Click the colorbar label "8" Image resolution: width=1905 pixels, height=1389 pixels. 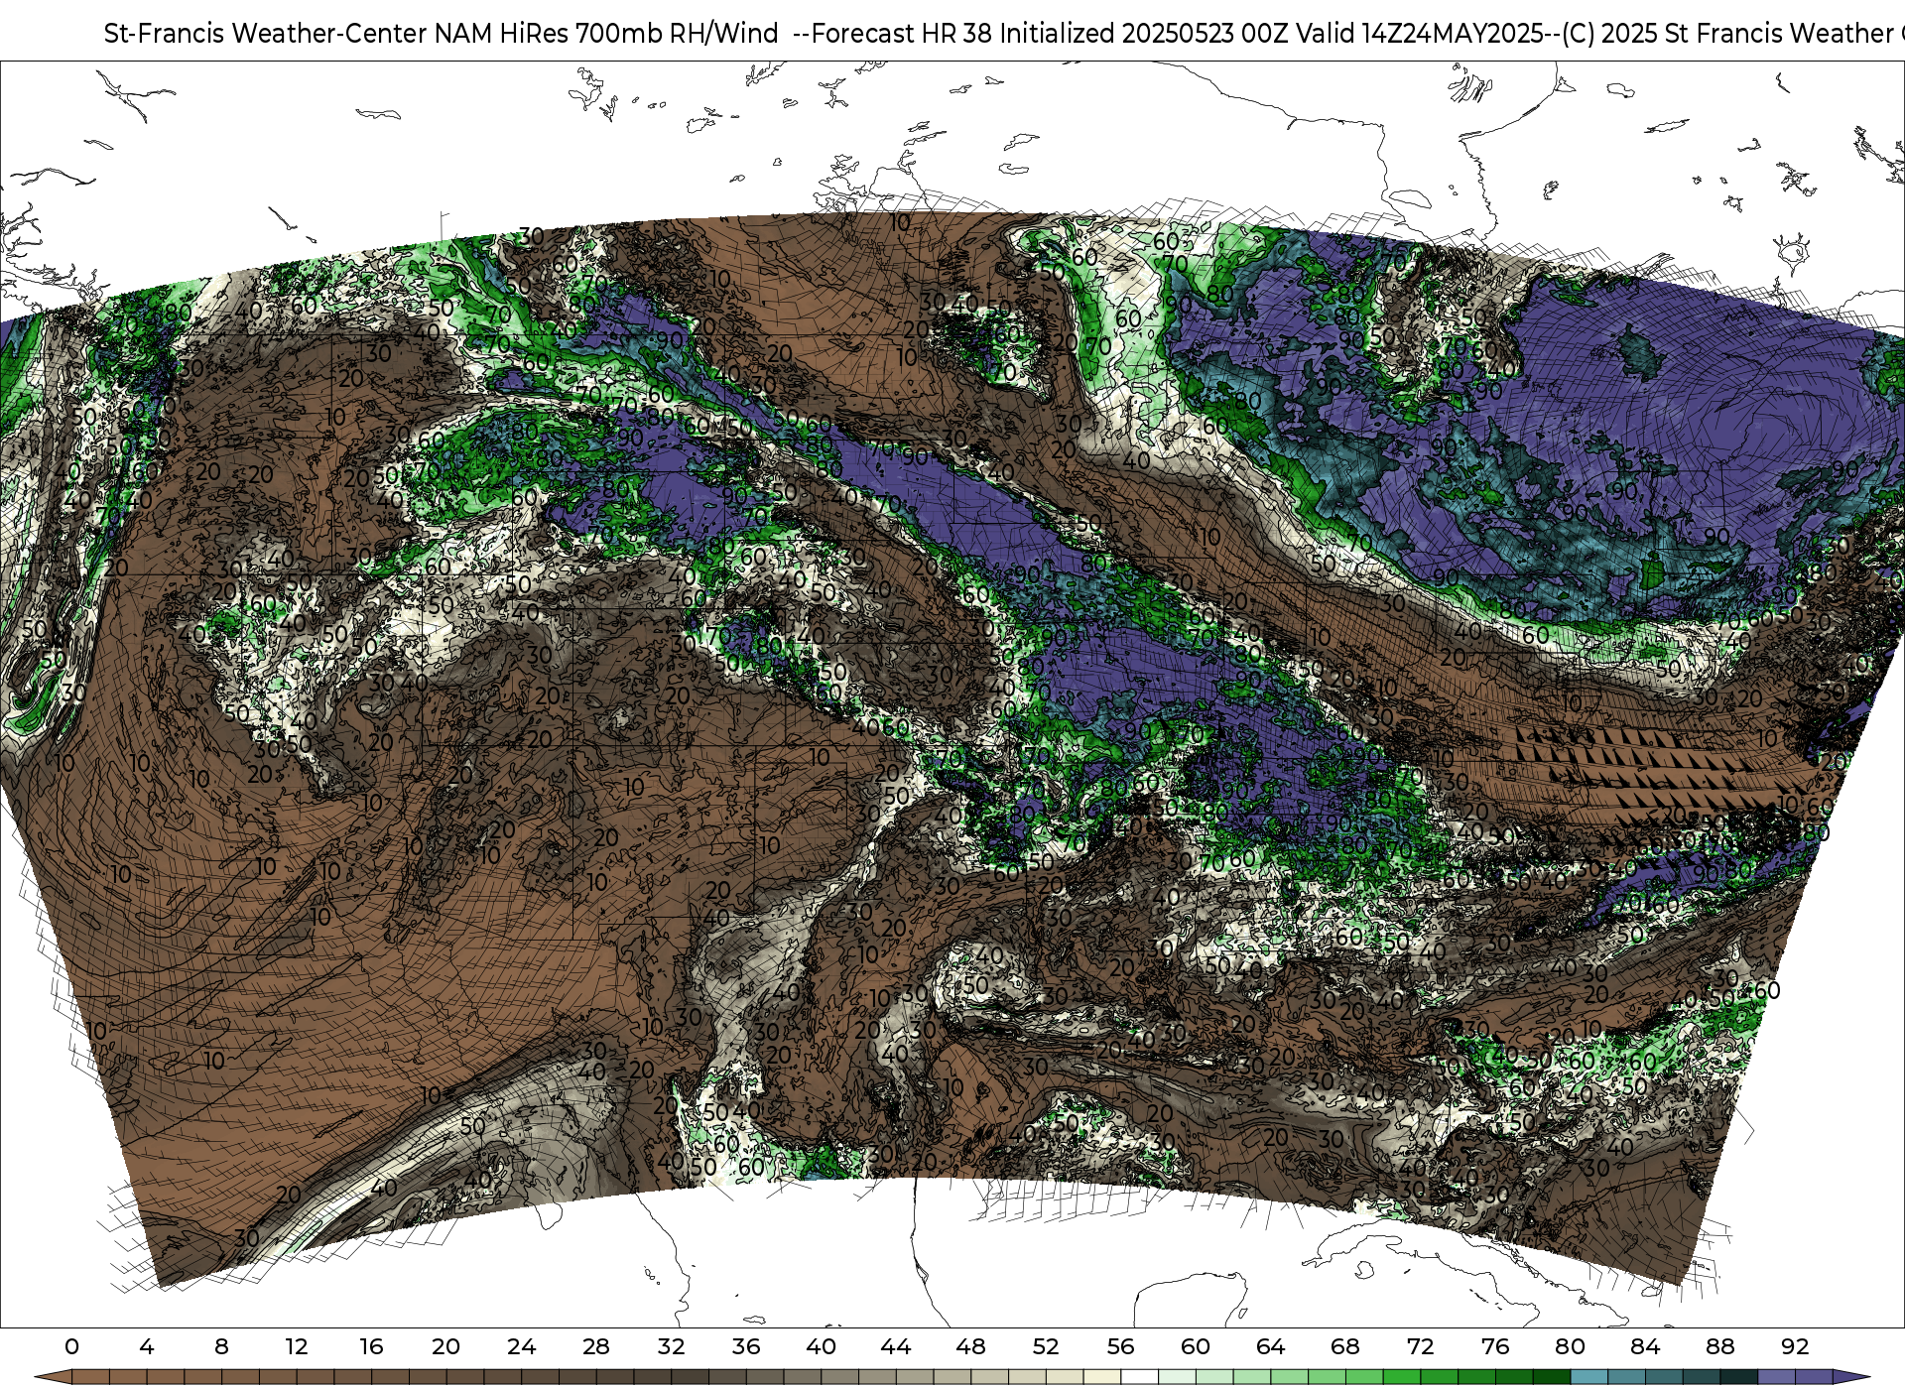pos(221,1346)
